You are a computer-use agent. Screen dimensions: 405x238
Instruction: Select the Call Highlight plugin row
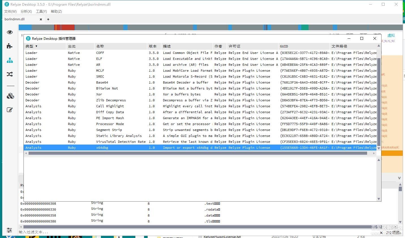click(x=200, y=106)
